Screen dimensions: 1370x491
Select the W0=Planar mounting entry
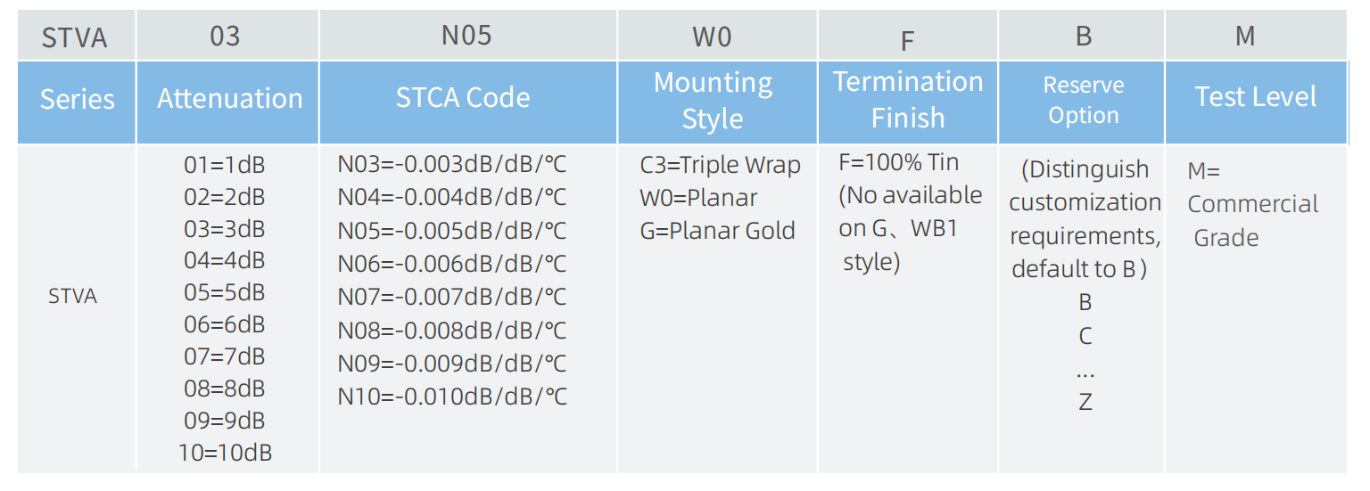(698, 198)
